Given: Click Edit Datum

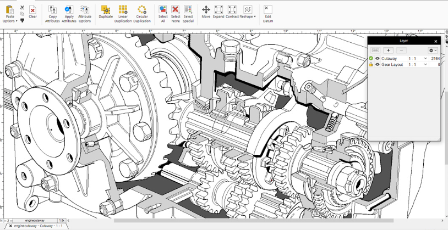Looking at the screenshot, I should [x=267, y=14].
